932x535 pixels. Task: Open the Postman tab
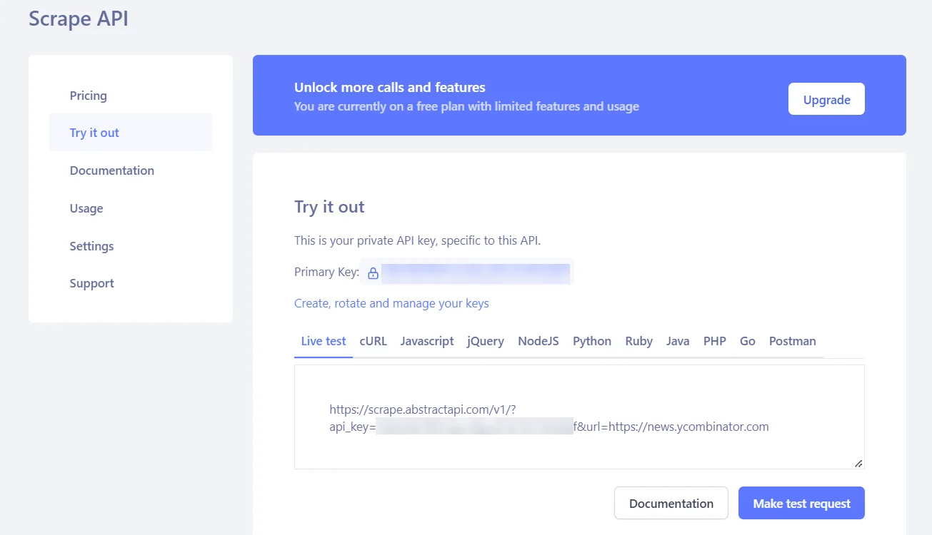click(792, 341)
